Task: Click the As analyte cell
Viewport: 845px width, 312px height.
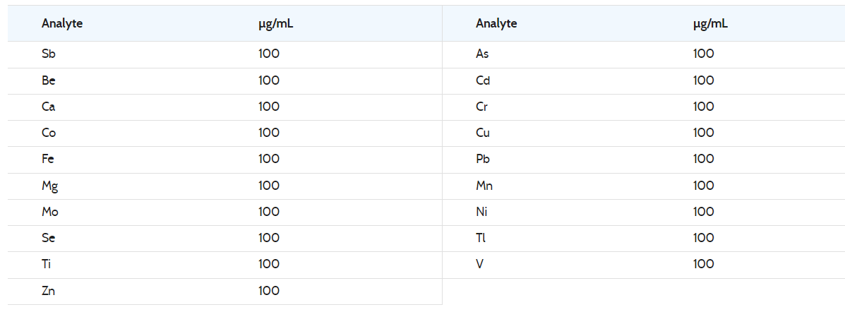Action: pos(482,54)
